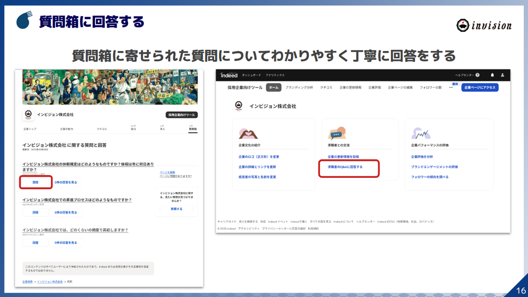Click the 質問する button
528x297 pixels.
pyautogui.click(x=176, y=209)
